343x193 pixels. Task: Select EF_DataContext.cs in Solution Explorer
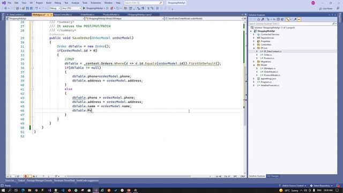[x=272, y=51]
